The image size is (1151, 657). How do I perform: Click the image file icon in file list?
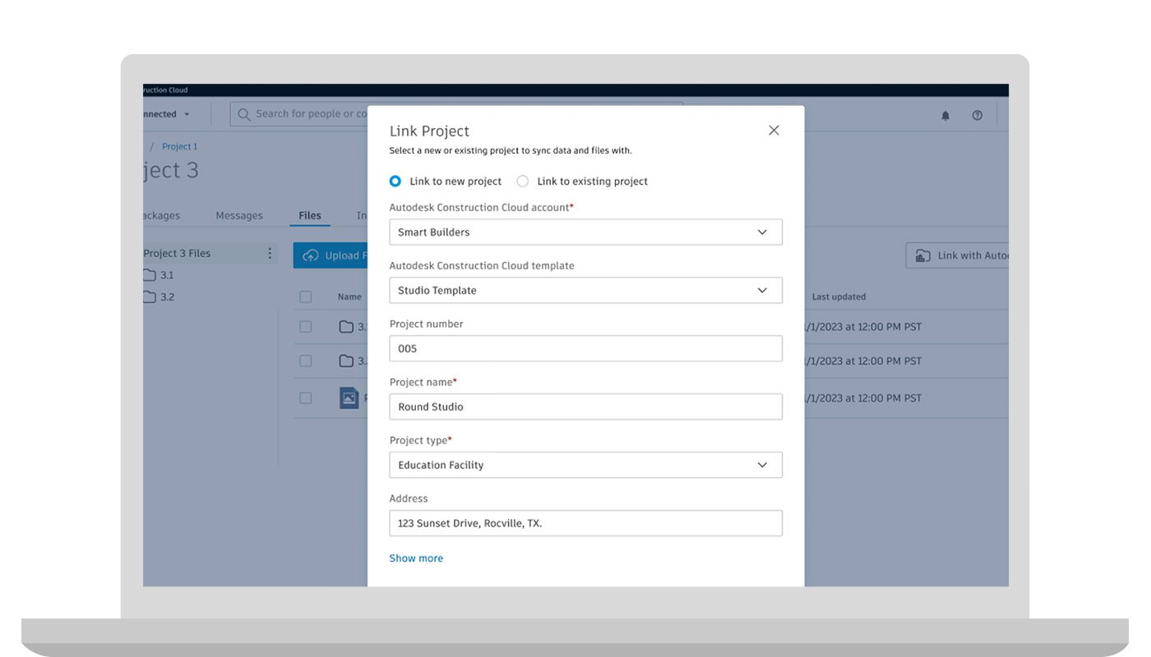click(x=349, y=398)
